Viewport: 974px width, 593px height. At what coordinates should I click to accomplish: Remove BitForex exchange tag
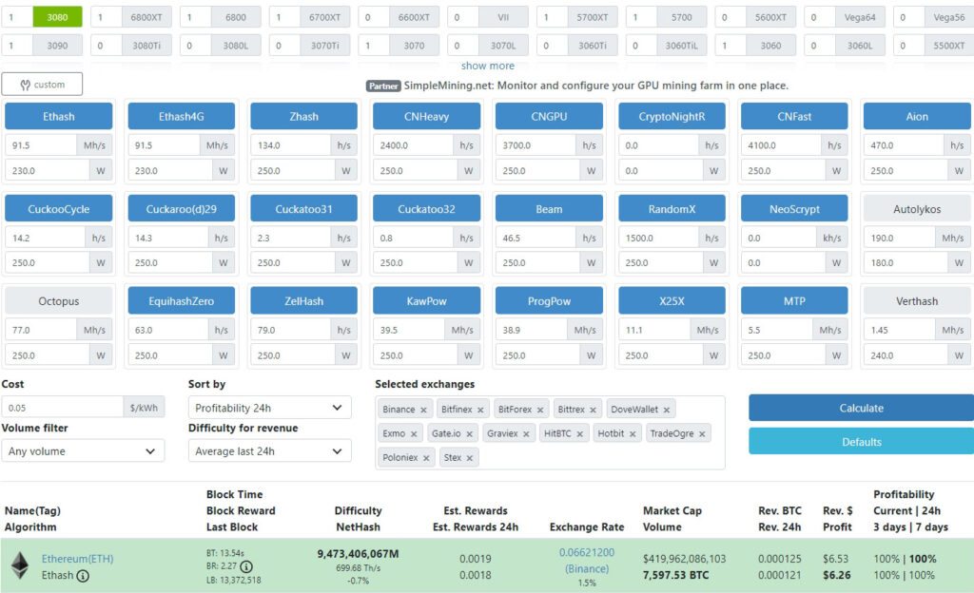coord(540,410)
